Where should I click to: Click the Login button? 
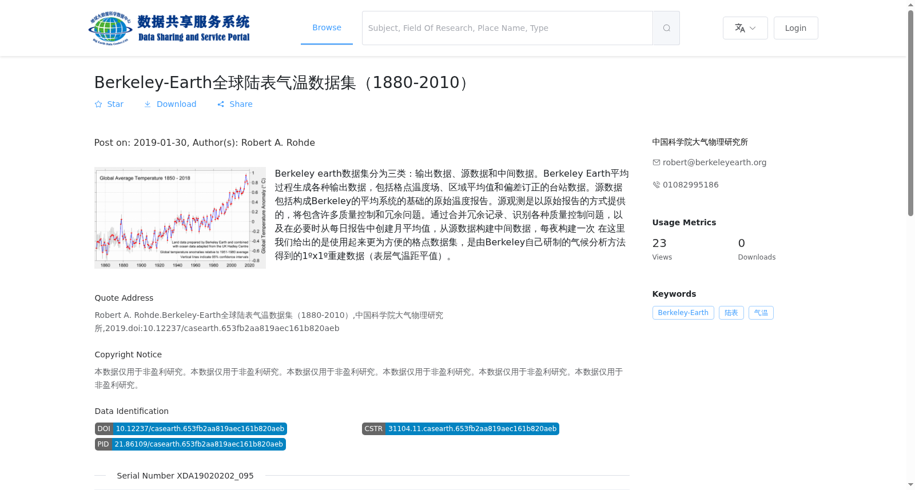[795, 28]
